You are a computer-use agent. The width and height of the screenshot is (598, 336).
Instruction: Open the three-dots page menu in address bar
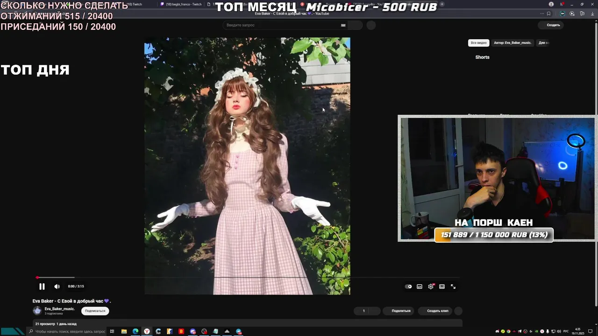click(541, 14)
